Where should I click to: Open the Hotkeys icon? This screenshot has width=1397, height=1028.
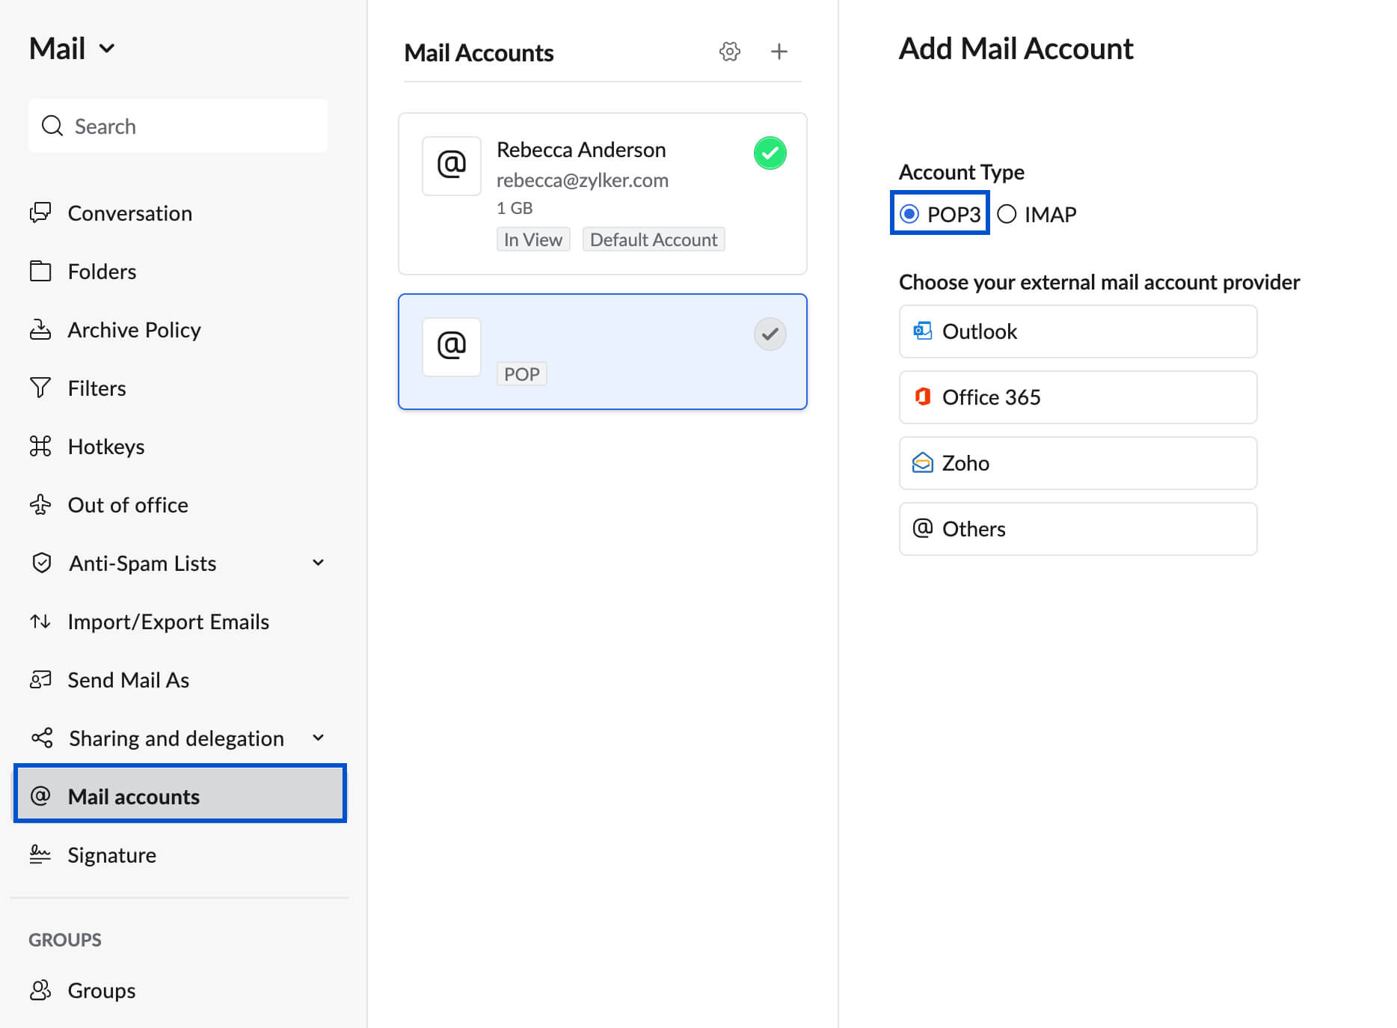pos(43,446)
